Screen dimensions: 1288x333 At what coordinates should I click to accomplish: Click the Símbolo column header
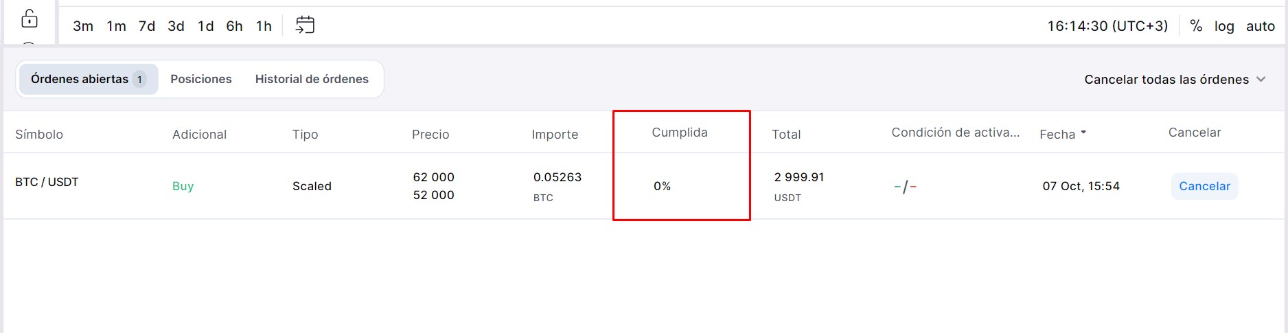[x=39, y=135]
